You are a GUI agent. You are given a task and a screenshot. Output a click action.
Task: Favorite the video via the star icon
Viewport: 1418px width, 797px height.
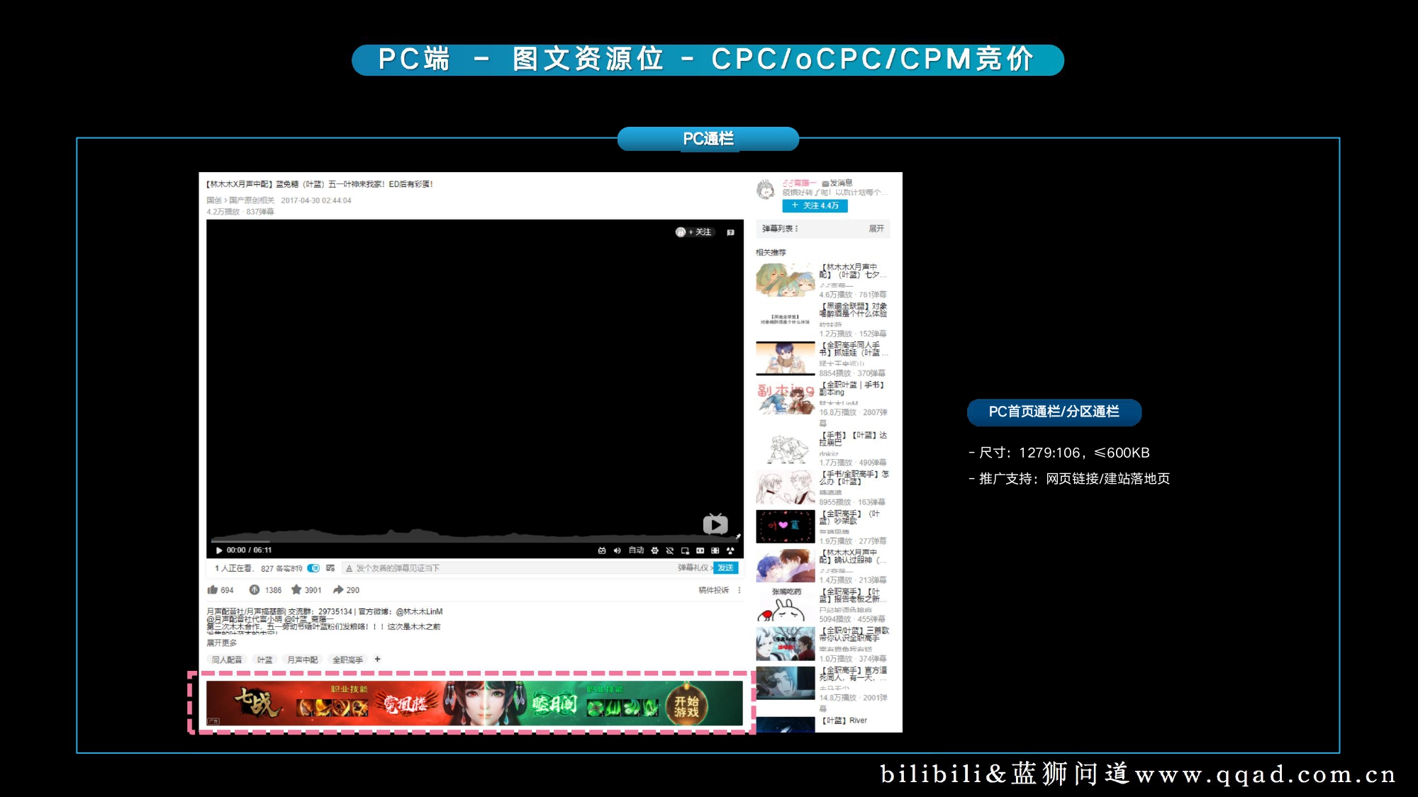[x=297, y=590]
